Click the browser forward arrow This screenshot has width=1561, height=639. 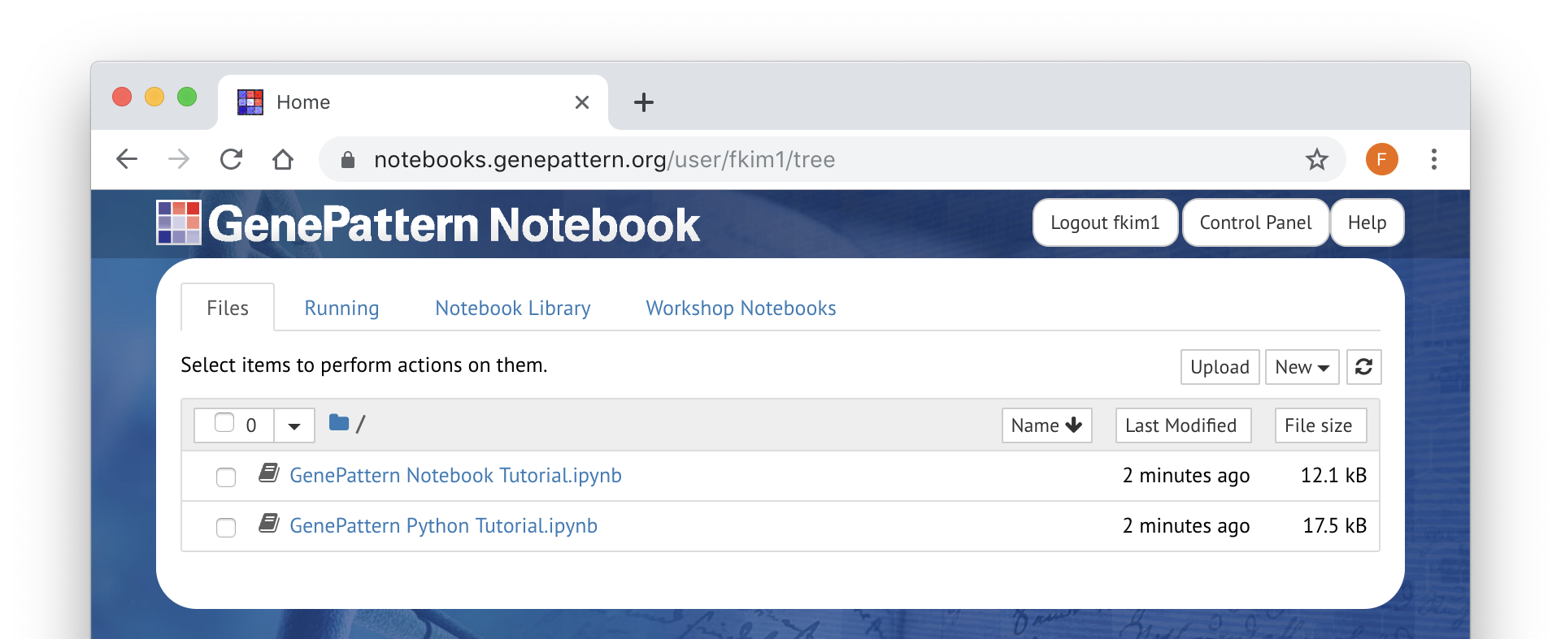(x=179, y=159)
